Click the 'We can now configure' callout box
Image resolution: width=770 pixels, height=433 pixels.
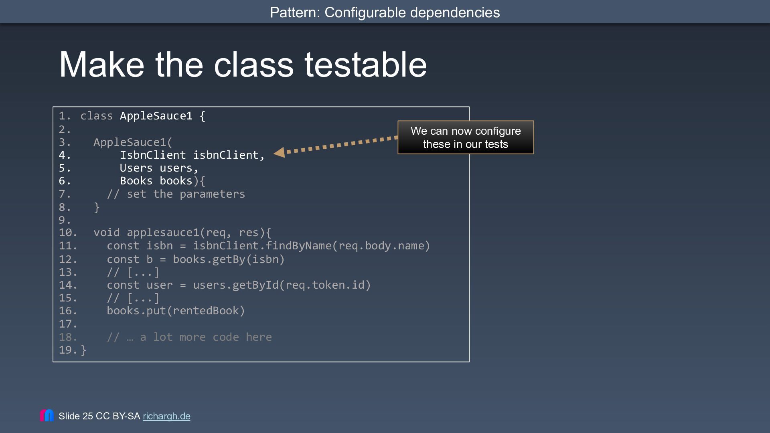click(466, 138)
